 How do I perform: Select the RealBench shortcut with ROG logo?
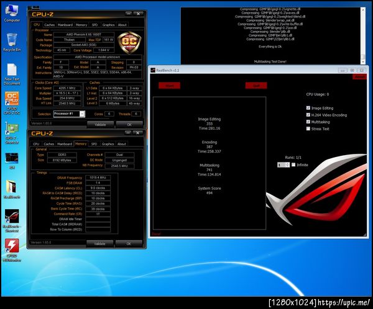12,221
